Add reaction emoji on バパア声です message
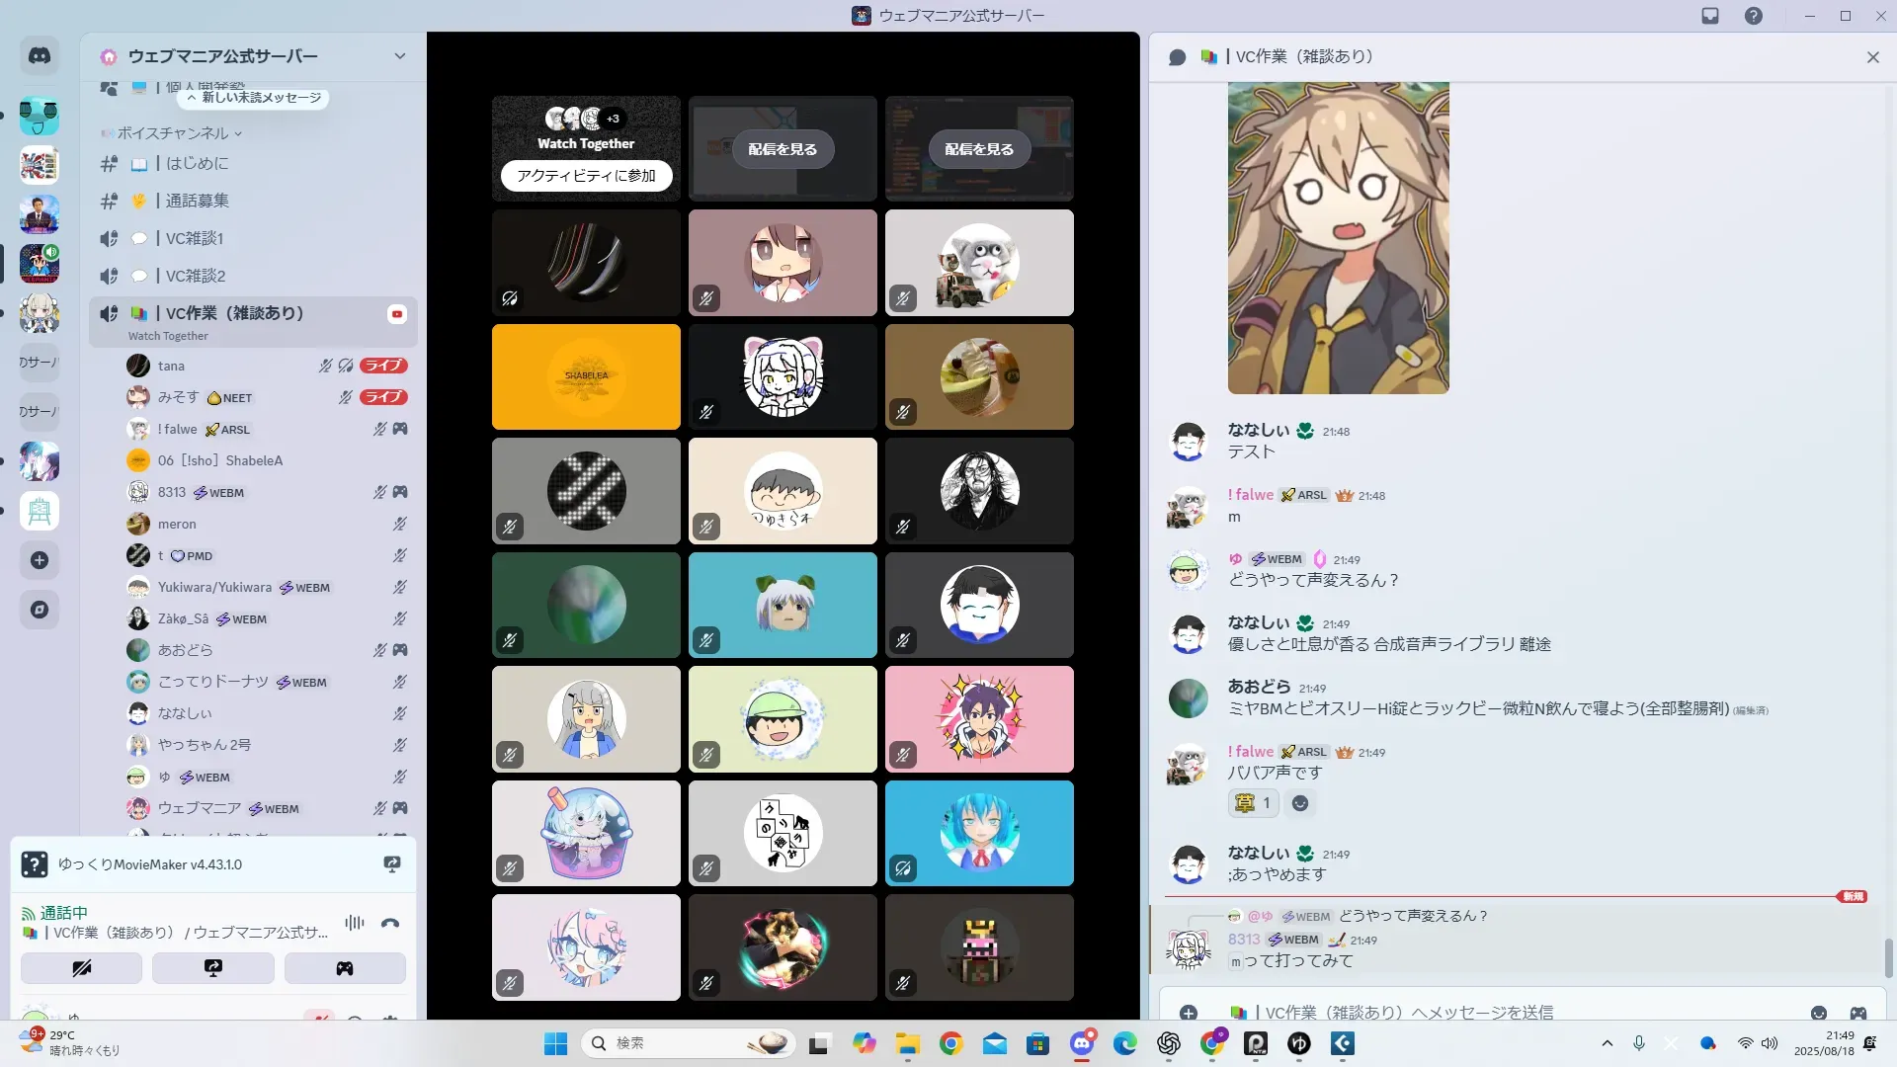The image size is (1897, 1067). (1300, 803)
